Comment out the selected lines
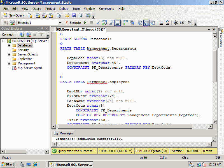This screenshot has width=224, height=168. click(161, 23)
